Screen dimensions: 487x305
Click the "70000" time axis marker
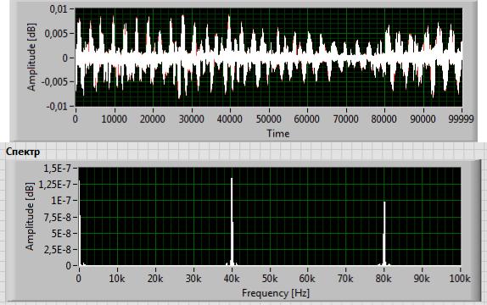(x=345, y=119)
